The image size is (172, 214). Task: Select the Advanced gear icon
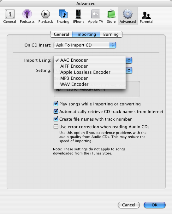128,14
